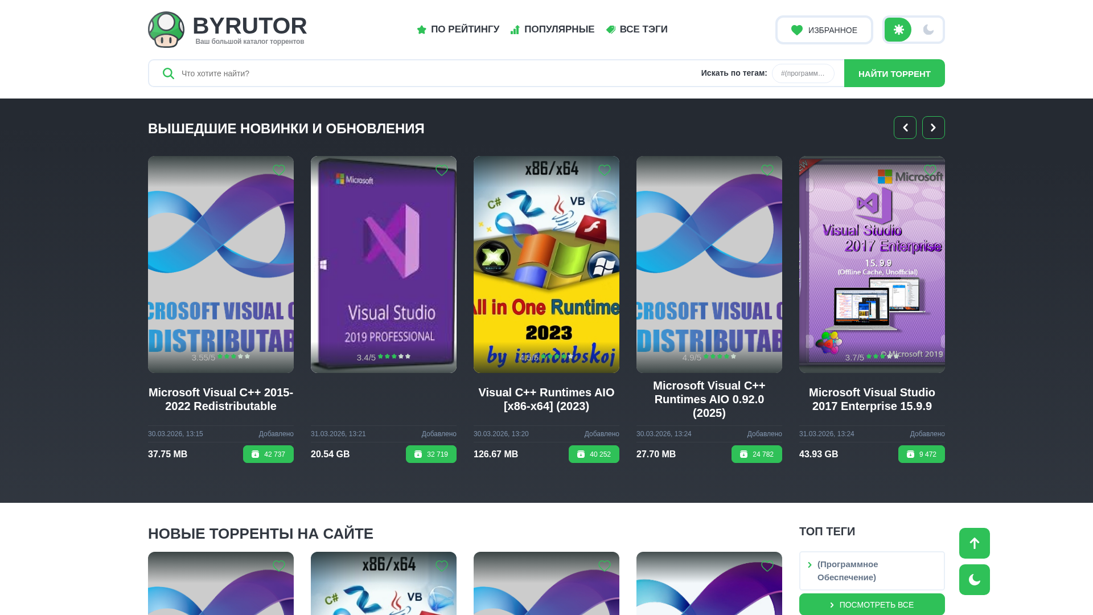Screen dimensions: 1093x615
Task: Open All in One Runtimes 2023 cover image
Action: 546,265
